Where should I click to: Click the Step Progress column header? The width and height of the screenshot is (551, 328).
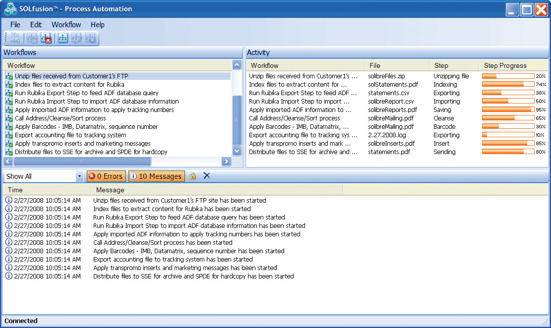513,65
